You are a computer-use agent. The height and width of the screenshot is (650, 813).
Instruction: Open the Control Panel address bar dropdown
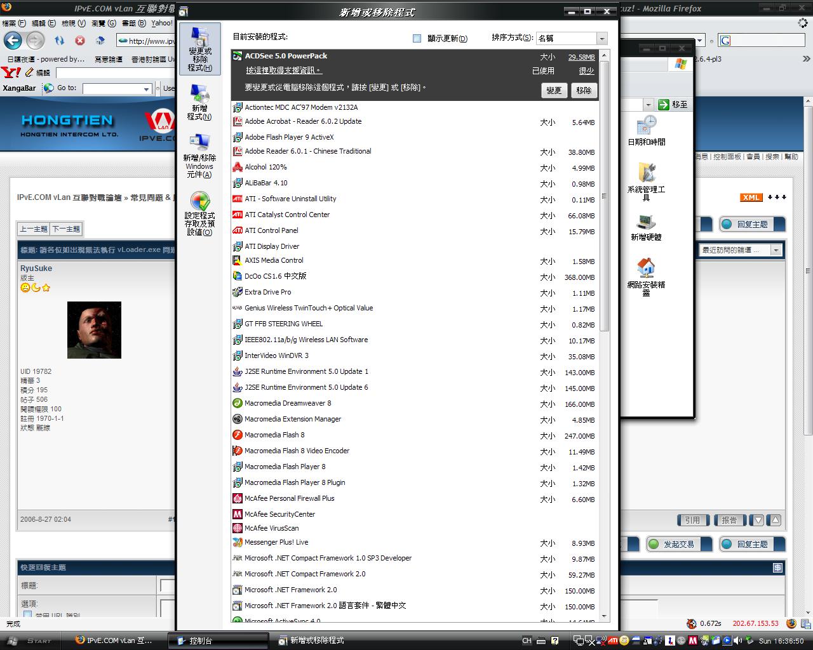click(x=648, y=104)
